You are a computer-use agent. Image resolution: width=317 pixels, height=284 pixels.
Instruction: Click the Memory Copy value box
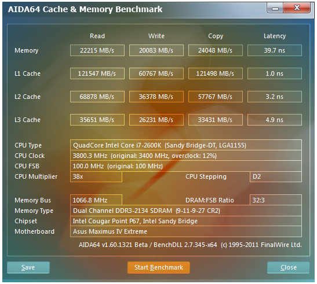[x=216, y=50]
